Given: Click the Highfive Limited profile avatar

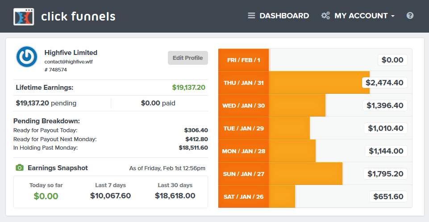Looking at the screenshot, I should point(27,57).
